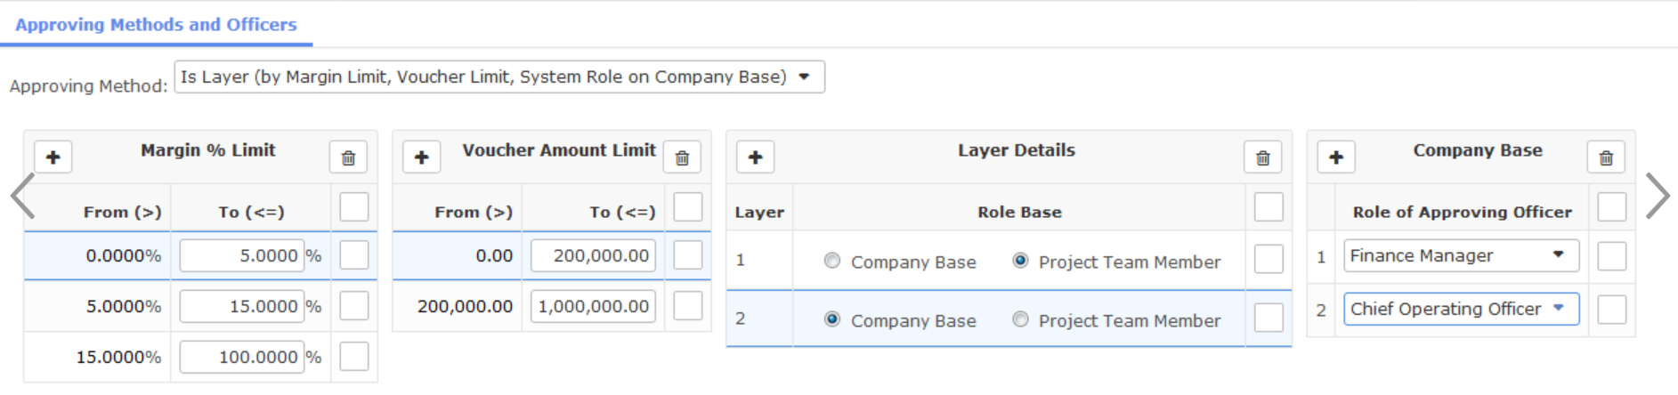Add a new Voucher Amount Limit row
The height and width of the screenshot is (395, 1678).
pyautogui.click(x=422, y=157)
